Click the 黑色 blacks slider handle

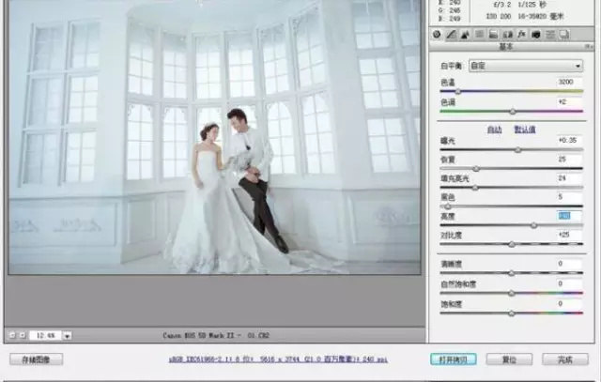click(447, 206)
